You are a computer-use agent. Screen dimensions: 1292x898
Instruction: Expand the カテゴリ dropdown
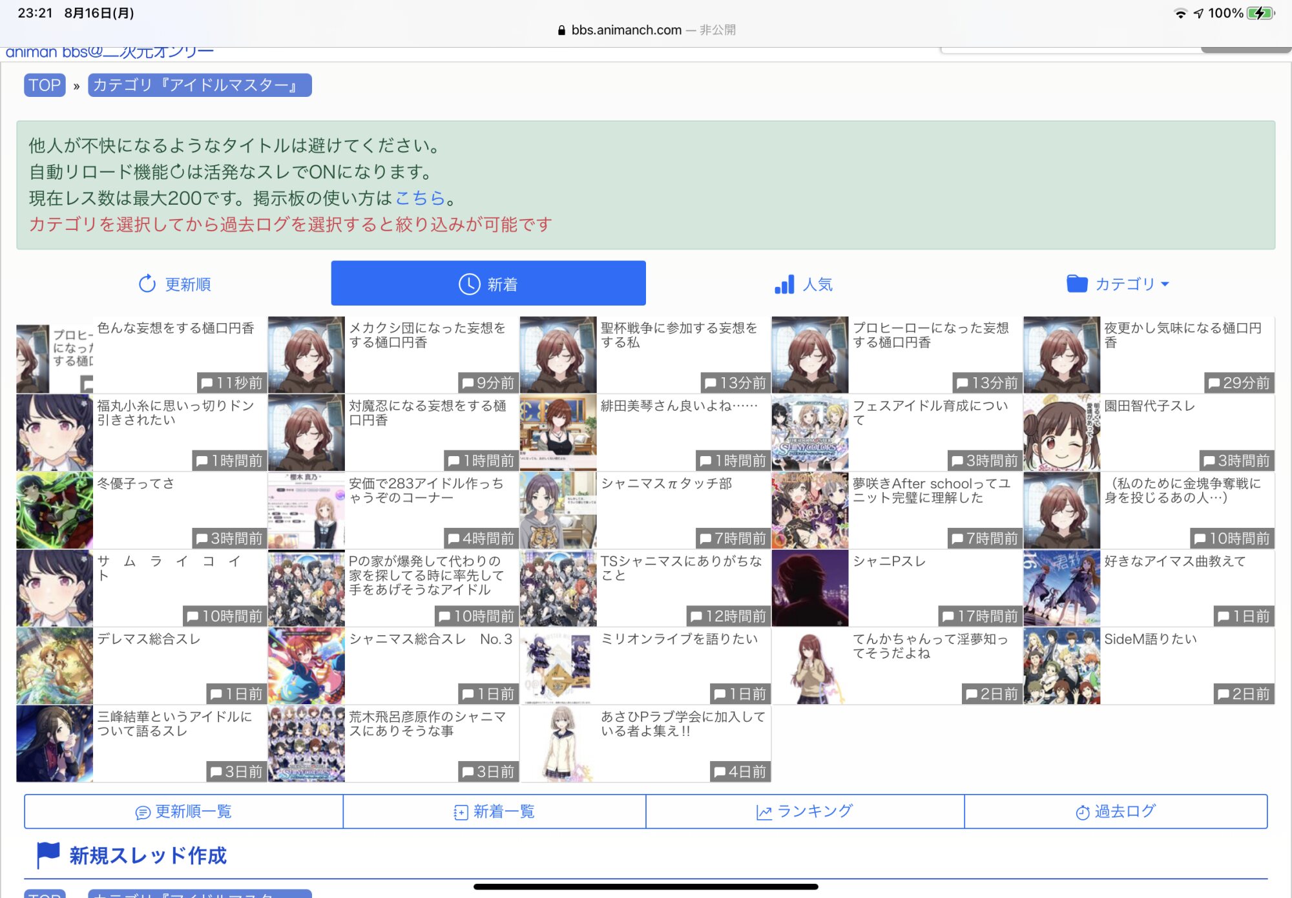point(1118,284)
